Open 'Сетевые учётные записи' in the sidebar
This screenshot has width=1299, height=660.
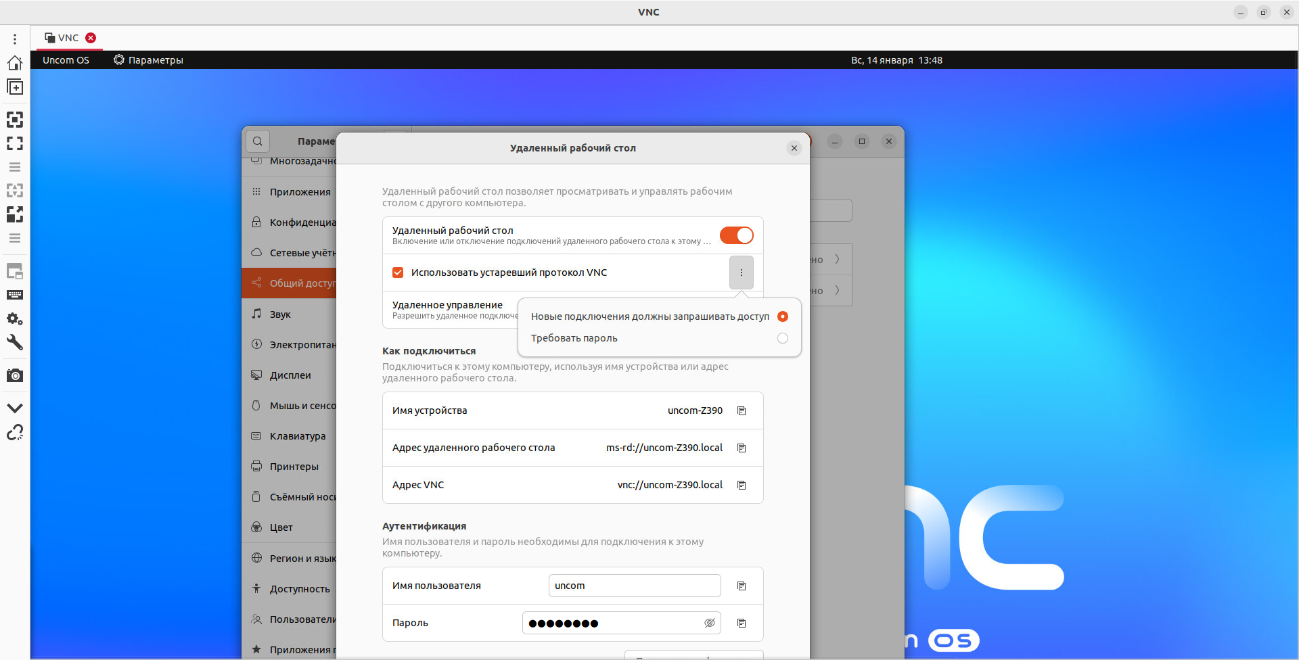coord(289,253)
